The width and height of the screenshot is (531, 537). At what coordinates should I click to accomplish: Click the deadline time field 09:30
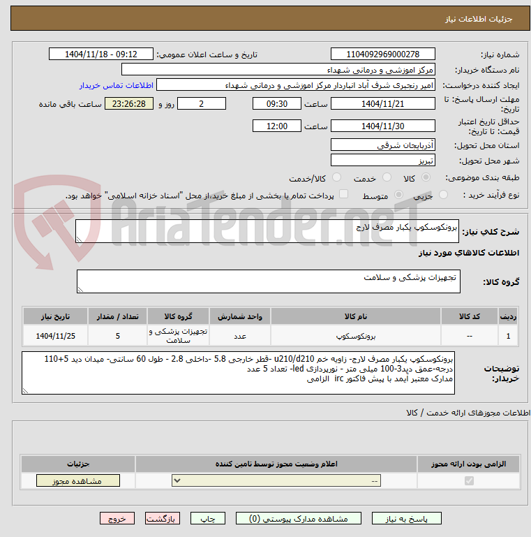point(277,103)
